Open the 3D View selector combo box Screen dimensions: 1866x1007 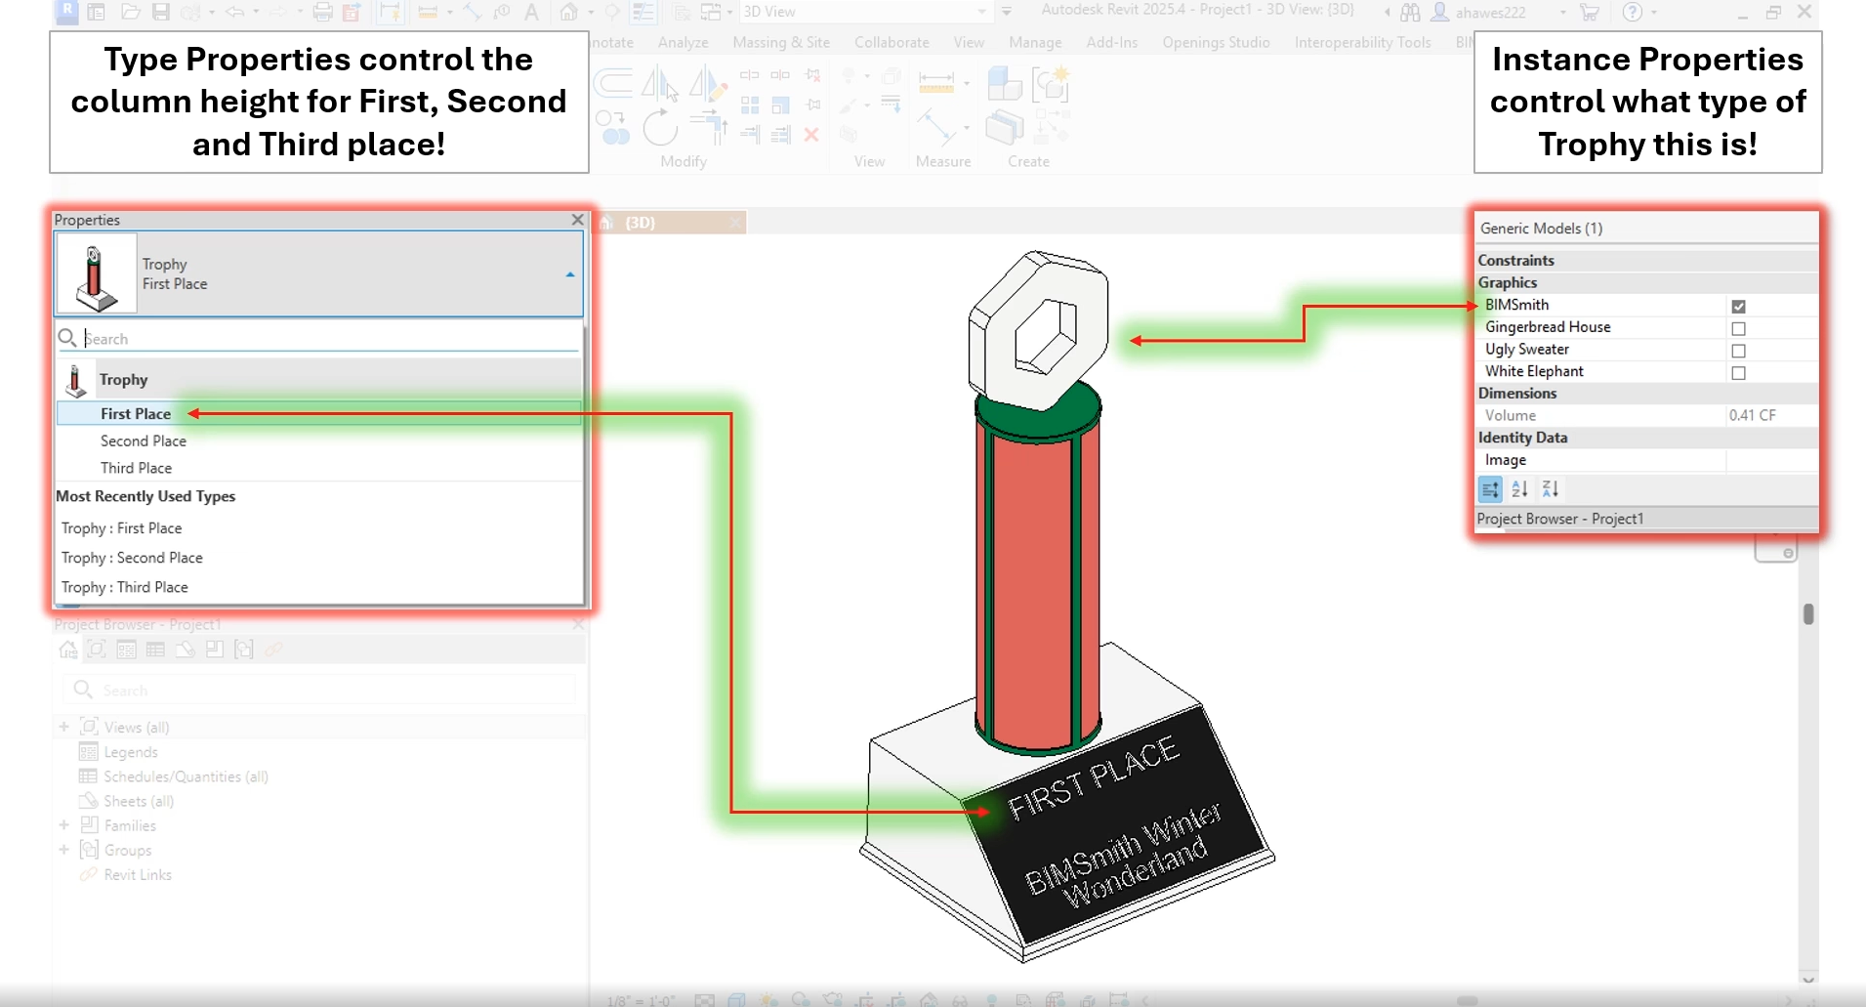click(x=865, y=12)
